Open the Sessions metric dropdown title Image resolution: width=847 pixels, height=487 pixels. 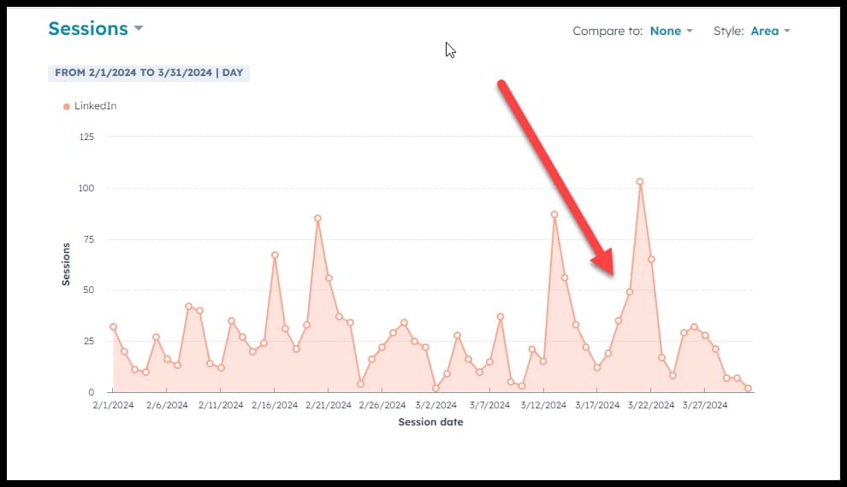click(88, 29)
